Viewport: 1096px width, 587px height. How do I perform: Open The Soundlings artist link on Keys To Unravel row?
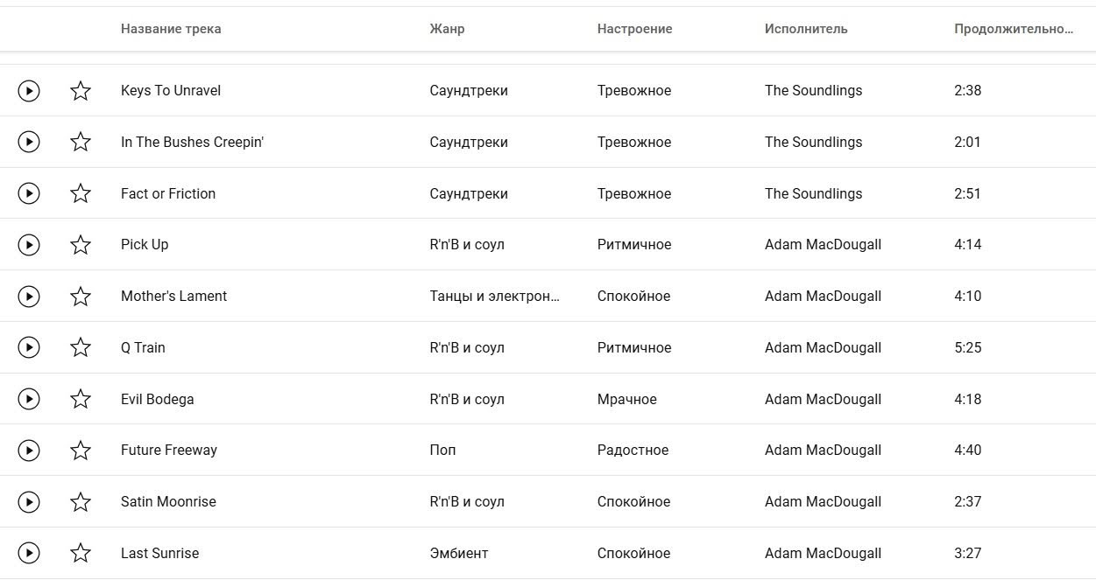click(x=813, y=91)
